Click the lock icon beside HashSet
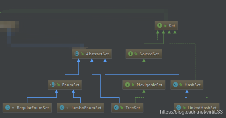This screenshot has width=226, height=118. (181, 85)
